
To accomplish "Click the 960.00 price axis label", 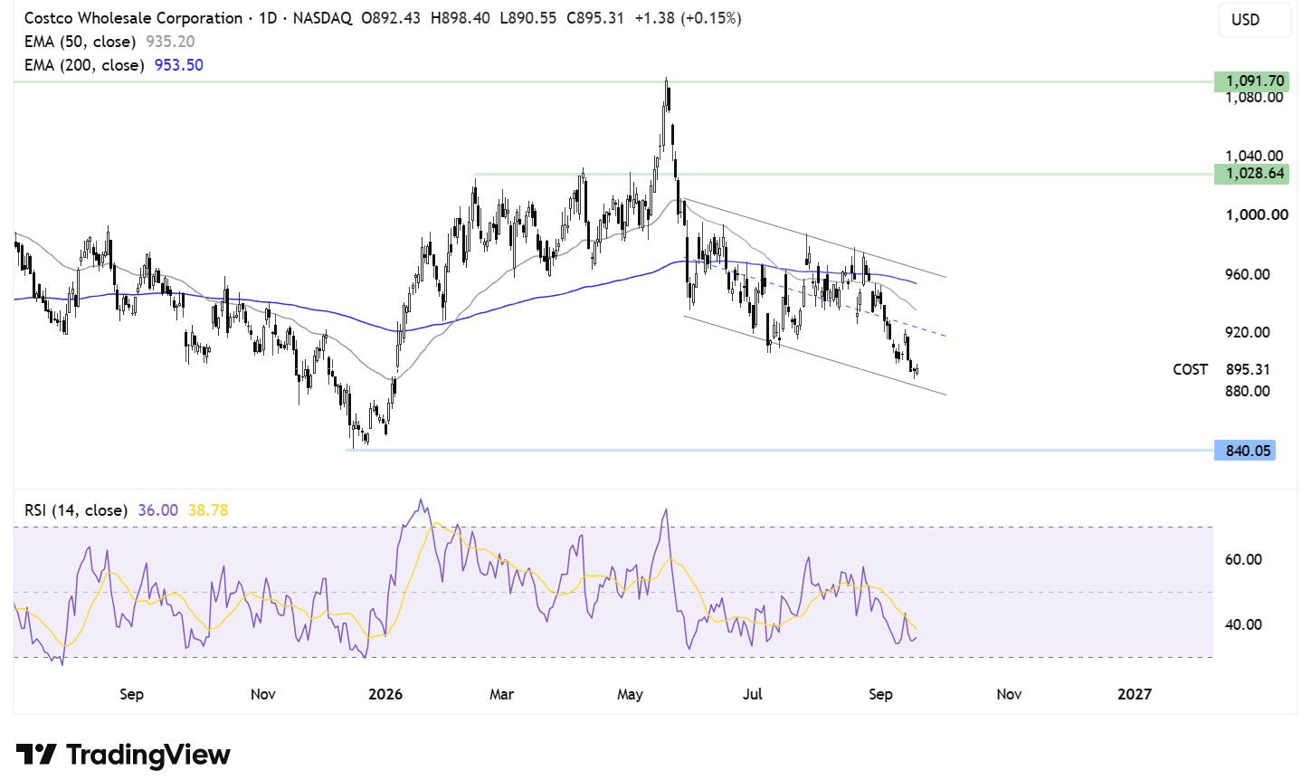I will click(x=1248, y=274).
